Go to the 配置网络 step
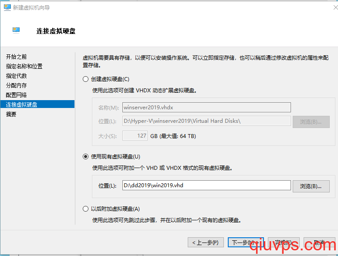The image size is (338, 256). (17, 95)
